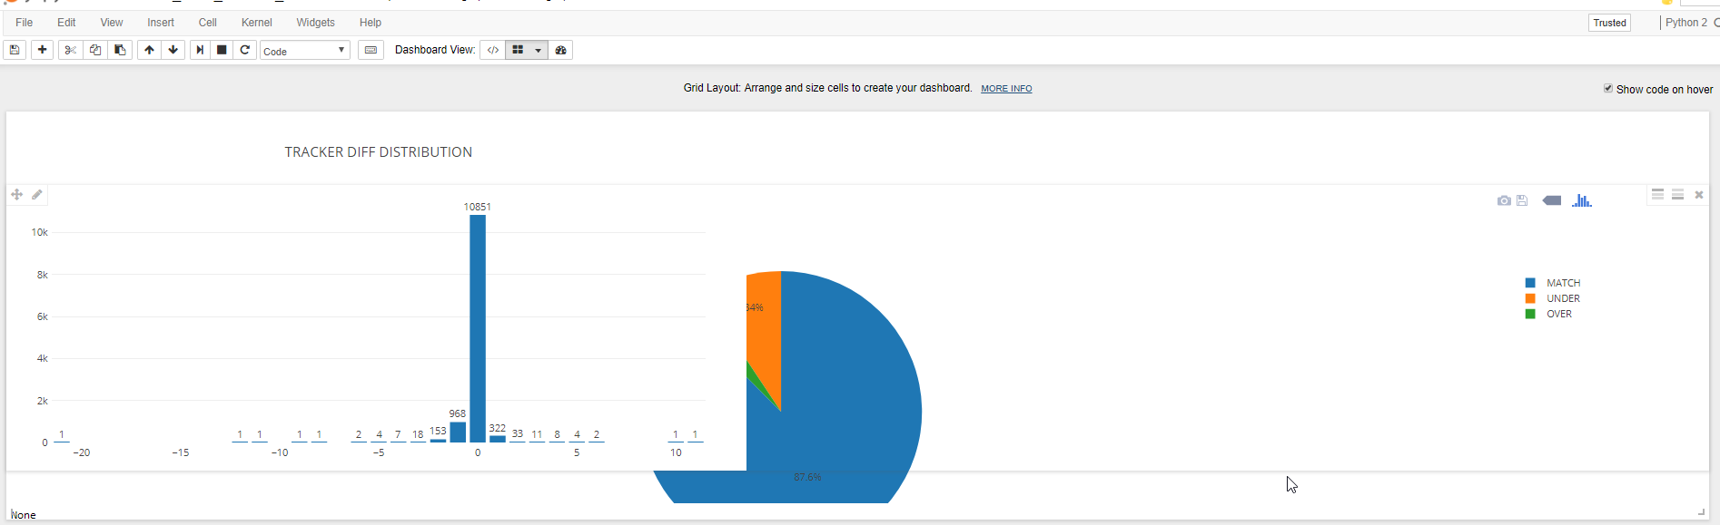
Task: Uncheck Show code on hover
Action: (x=1608, y=88)
